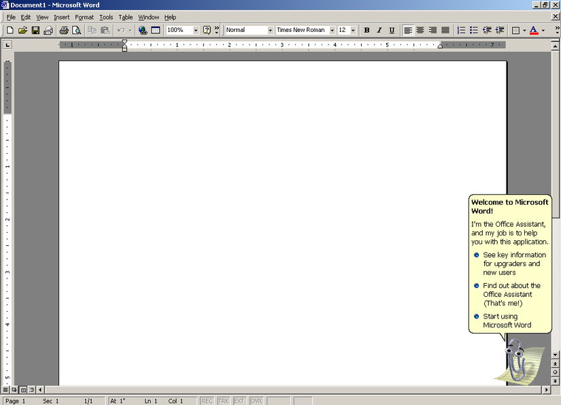
Task: Insert a table using the toolbar icon
Action: (x=156, y=30)
